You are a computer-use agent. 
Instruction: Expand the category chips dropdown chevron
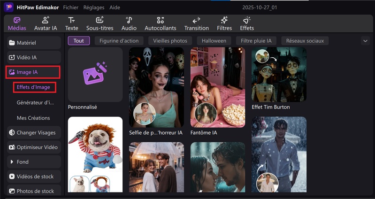point(365,41)
